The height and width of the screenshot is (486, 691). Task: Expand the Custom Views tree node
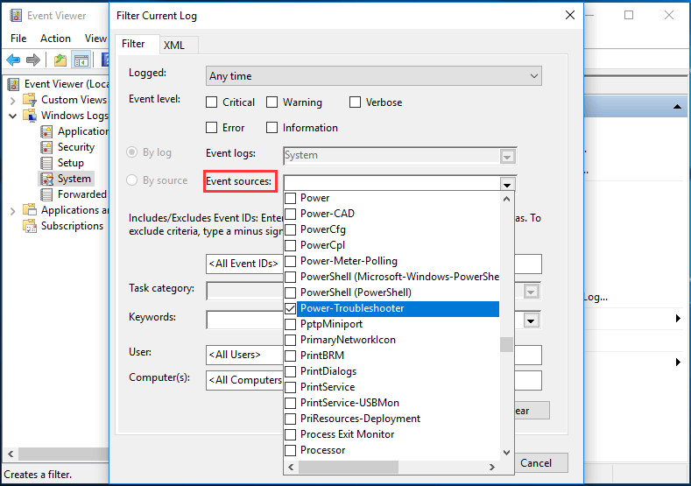[13, 101]
